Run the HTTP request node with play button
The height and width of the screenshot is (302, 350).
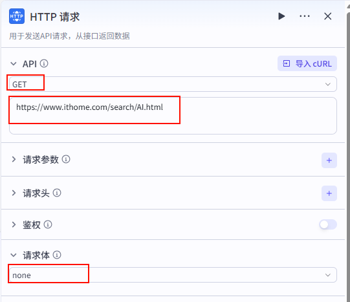pyautogui.click(x=281, y=16)
